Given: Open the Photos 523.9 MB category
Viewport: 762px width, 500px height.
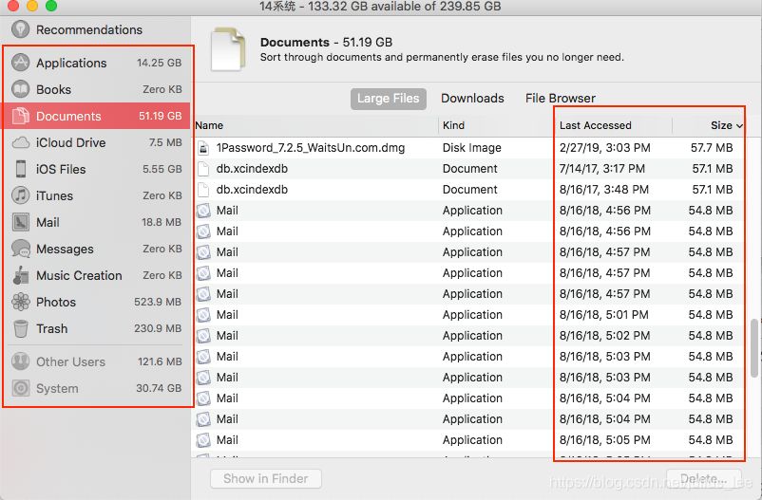Looking at the screenshot, I should pos(96,302).
